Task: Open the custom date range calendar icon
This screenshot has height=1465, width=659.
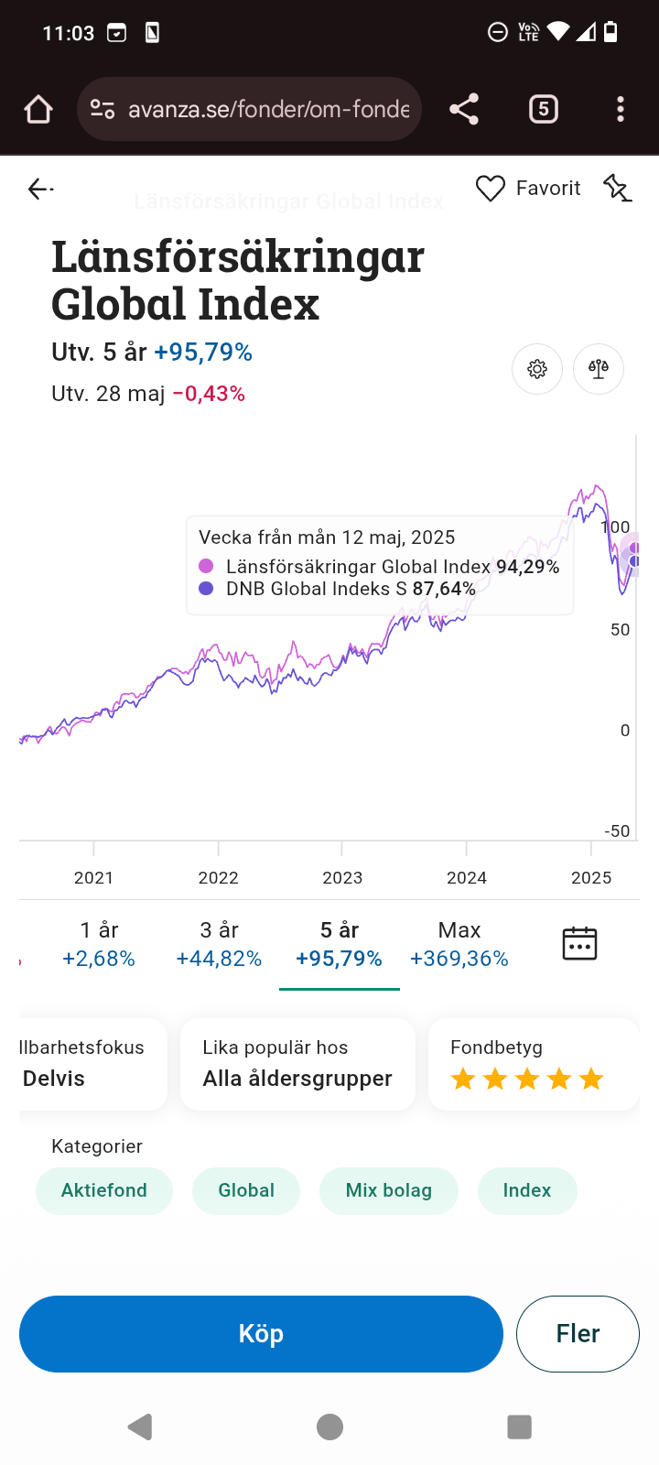Action: pos(579,944)
